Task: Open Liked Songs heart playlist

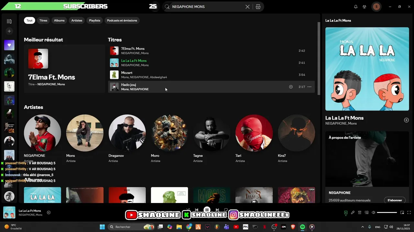Action: [x=9, y=45]
